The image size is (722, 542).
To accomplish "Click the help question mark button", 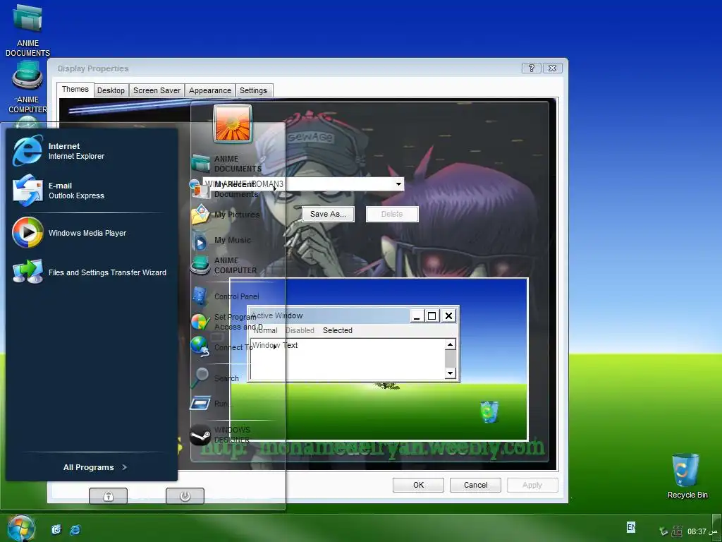I will [531, 68].
